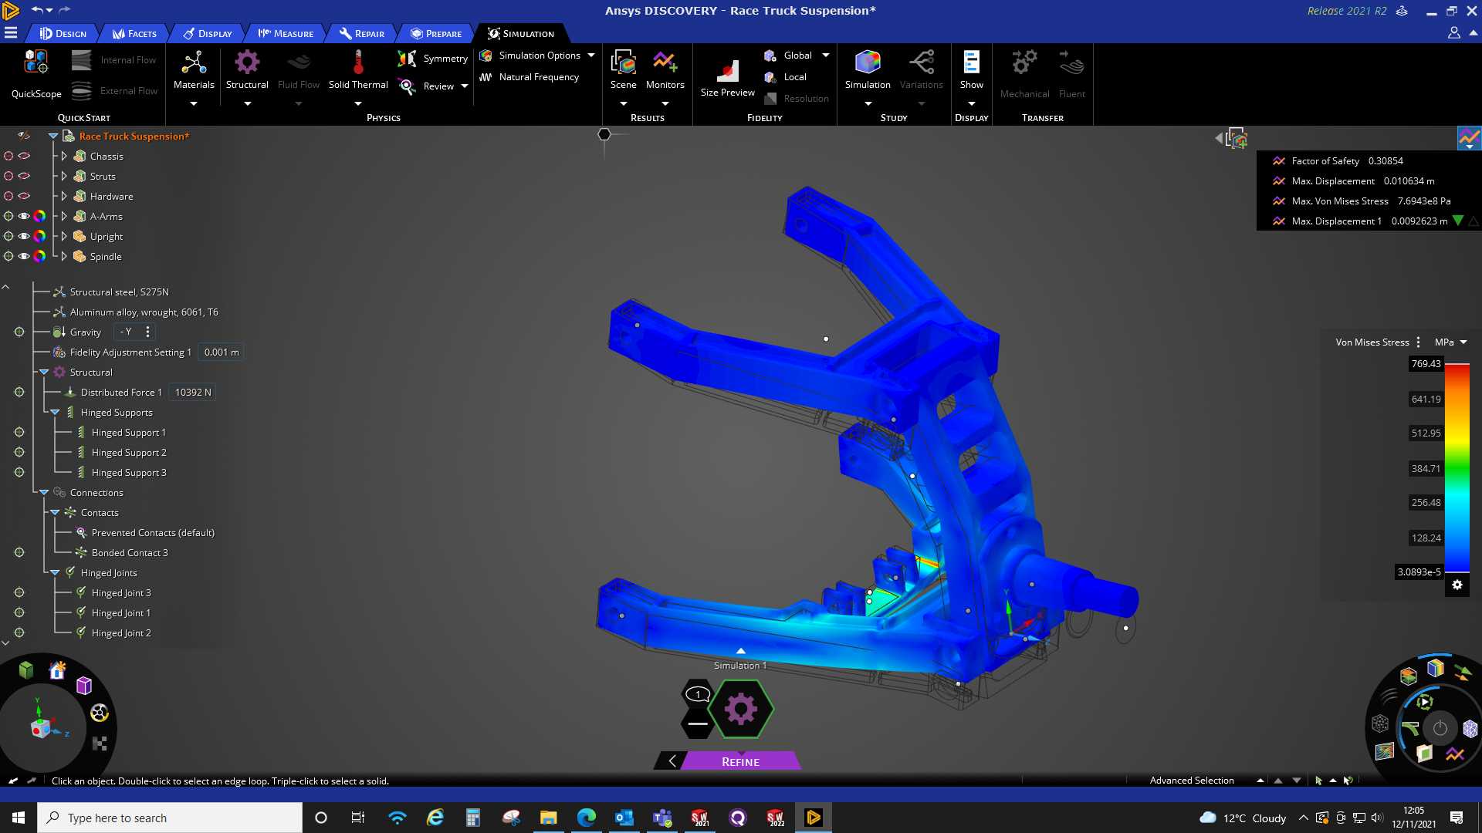This screenshot has height=833, width=1482.
Task: Click the color scale settings gear
Action: click(1457, 585)
